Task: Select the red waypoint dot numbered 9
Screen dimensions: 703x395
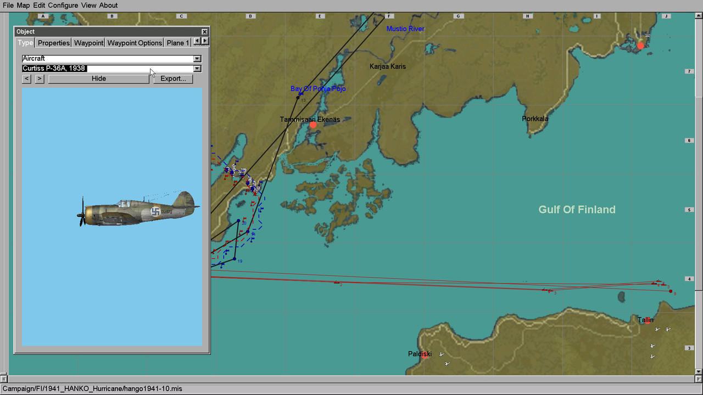Action: [x=671, y=291]
